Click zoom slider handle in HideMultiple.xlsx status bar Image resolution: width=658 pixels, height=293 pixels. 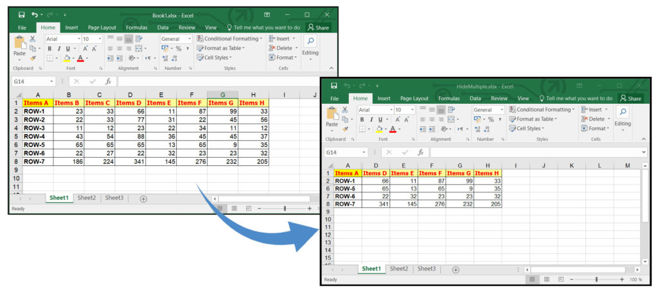coord(596,280)
